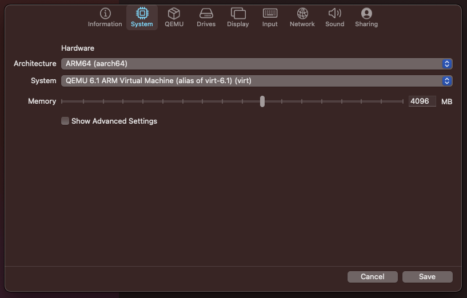Enable Show Advanced Settings checkbox
Image resolution: width=467 pixels, height=298 pixels.
pyautogui.click(x=65, y=121)
